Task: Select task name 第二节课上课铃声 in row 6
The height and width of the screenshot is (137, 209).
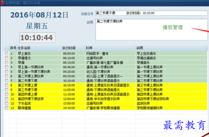Action: point(31,76)
